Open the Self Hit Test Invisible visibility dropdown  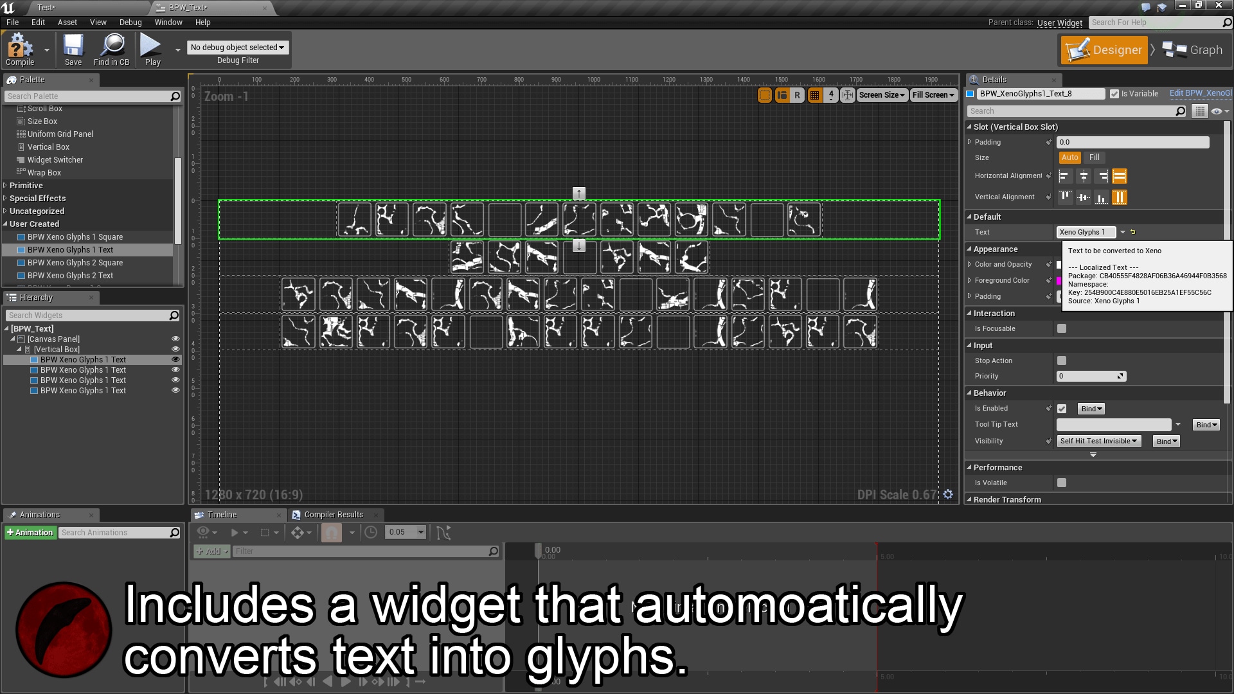tap(1098, 441)
